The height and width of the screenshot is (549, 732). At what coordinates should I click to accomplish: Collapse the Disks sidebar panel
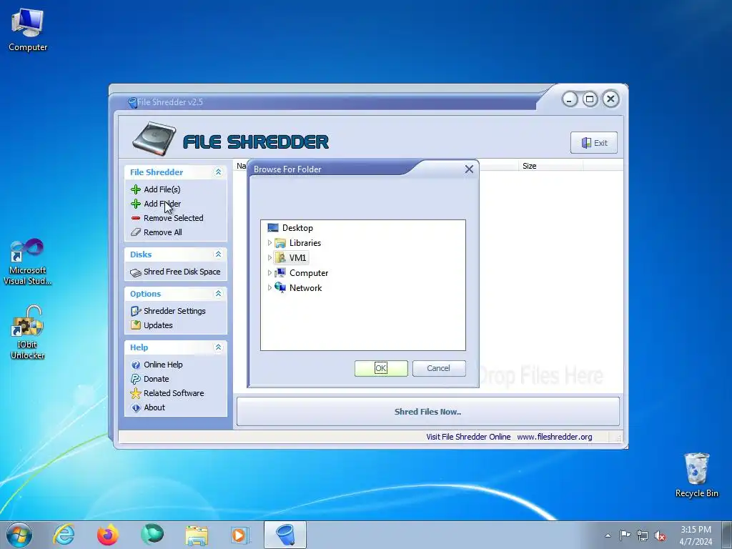point(218,254)
